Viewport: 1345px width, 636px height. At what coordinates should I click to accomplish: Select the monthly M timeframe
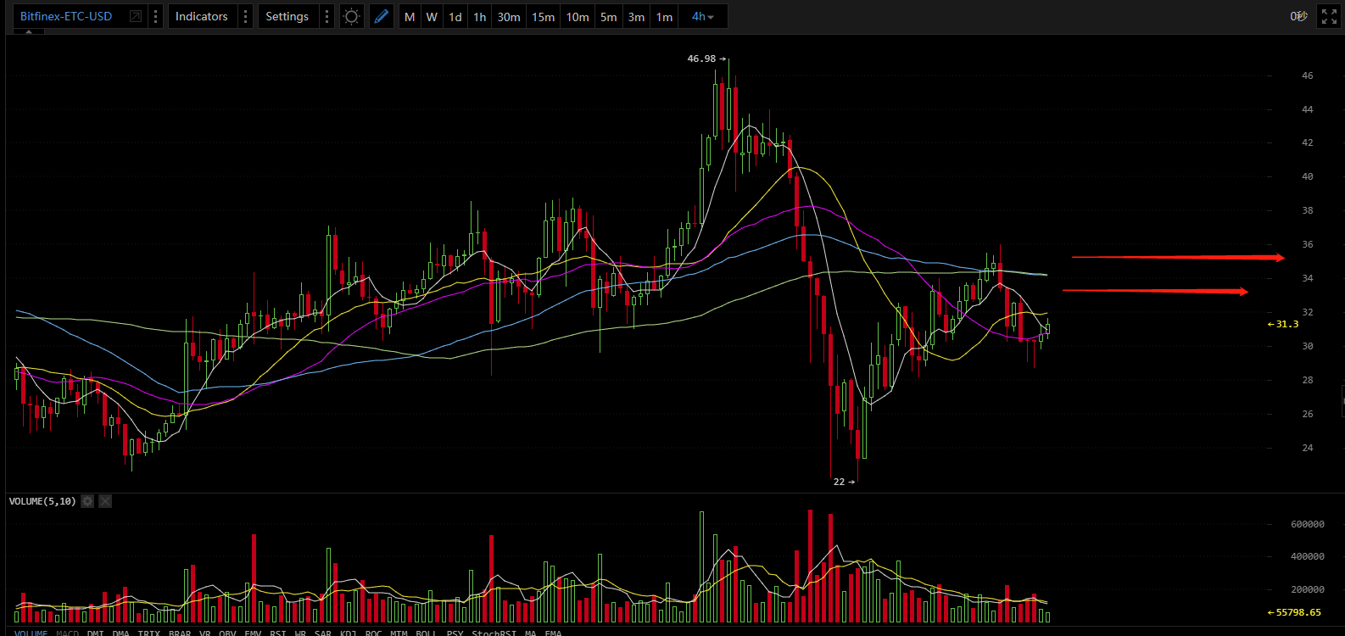coord(410,17)
